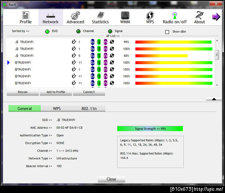Toggle Radio on/off antenna icon
225x193 pixels.
[x=175, y=16]
